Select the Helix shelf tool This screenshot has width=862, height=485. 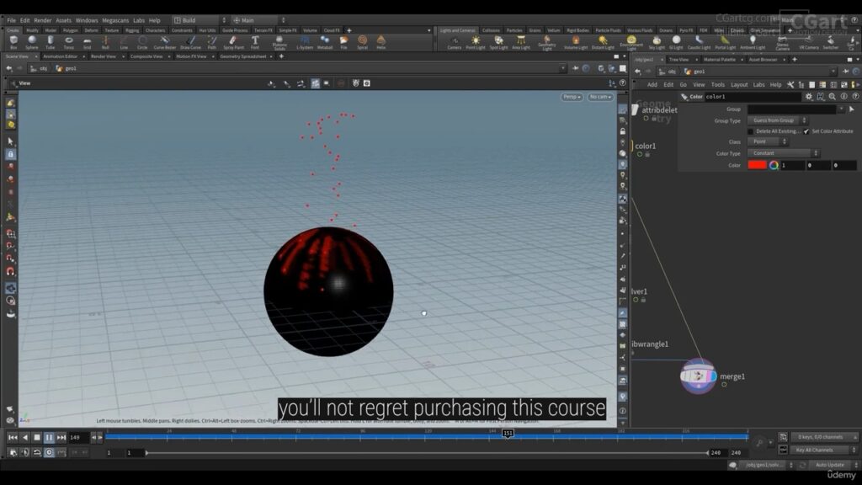pyautogui.click(x=381, y=42)
